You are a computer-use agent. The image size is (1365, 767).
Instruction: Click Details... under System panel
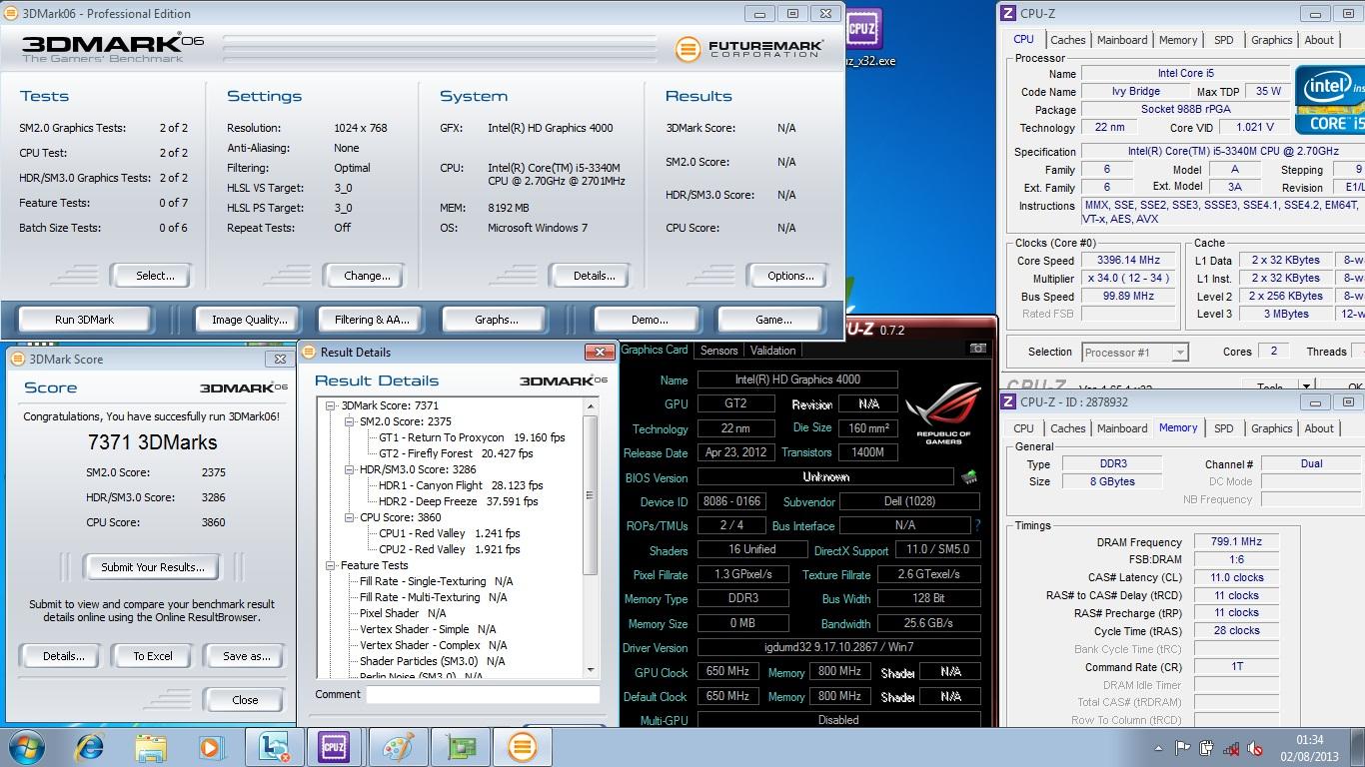tap(594, 276)
